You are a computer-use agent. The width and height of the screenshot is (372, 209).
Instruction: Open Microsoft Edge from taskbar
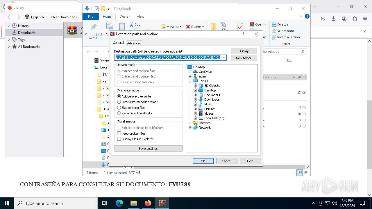tap(119, 203)
